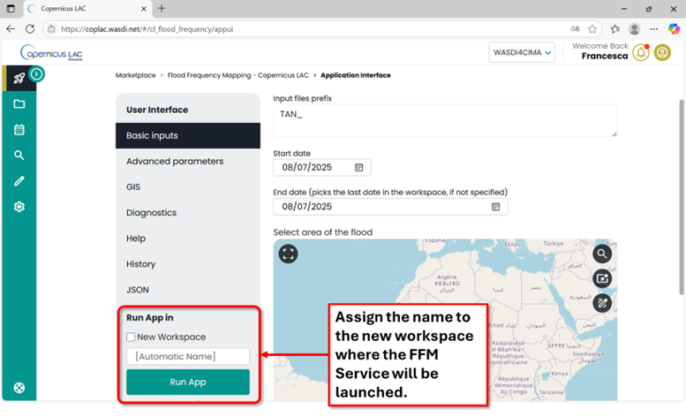Open the settings gear icon in sidebar
Image resolution: width=686 pixels, height=417 pixels.
19,207
